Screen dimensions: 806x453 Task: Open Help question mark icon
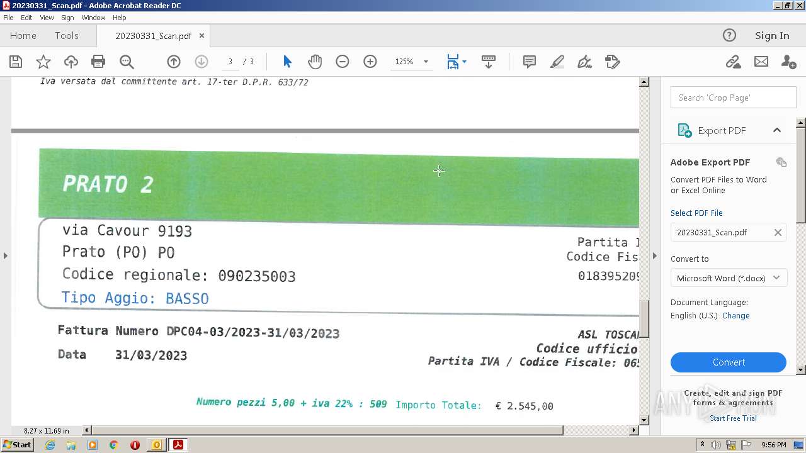[x=729, y=35]
